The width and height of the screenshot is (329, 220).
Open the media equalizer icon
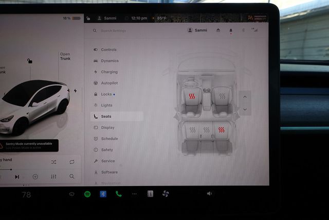pyautogui.click(x=53, y=177)
